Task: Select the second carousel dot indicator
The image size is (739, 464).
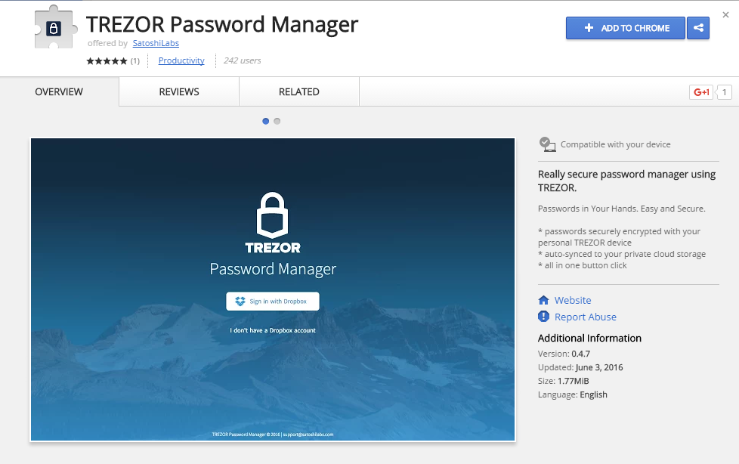Action: click(277, 121)
